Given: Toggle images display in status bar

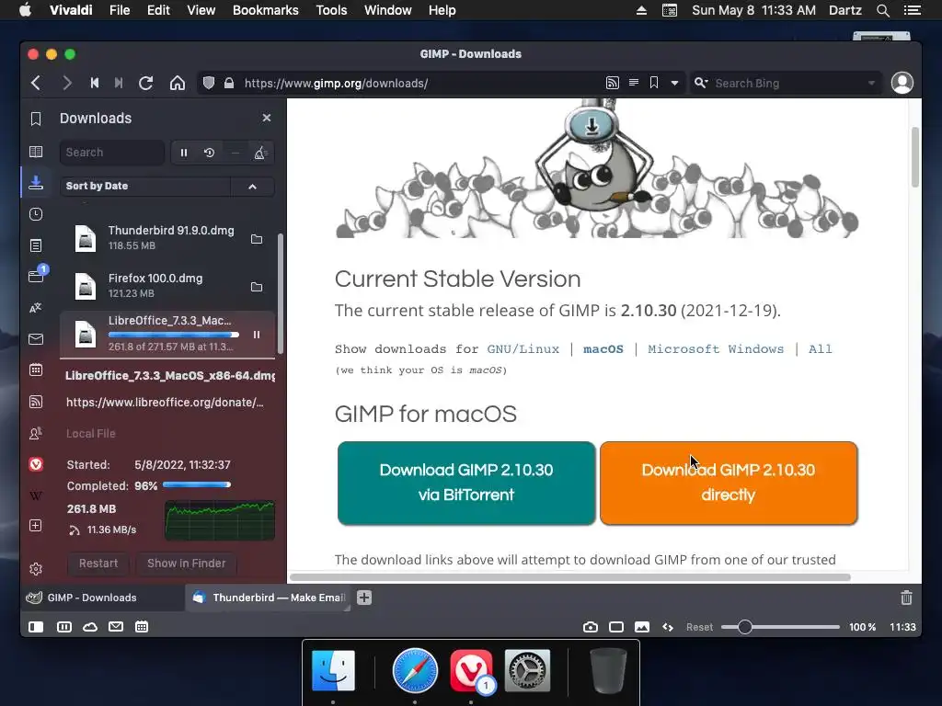Looking at the screenshot, I should point(641,627).
